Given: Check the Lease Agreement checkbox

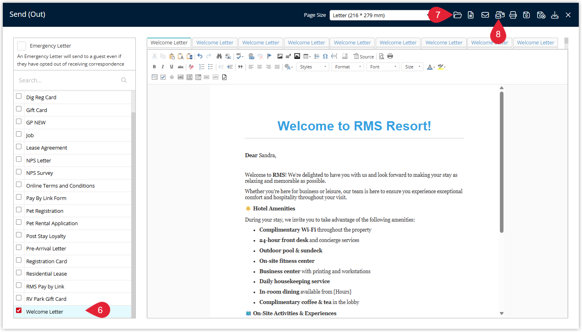Looking at the screenshot, I should point(19,147).
